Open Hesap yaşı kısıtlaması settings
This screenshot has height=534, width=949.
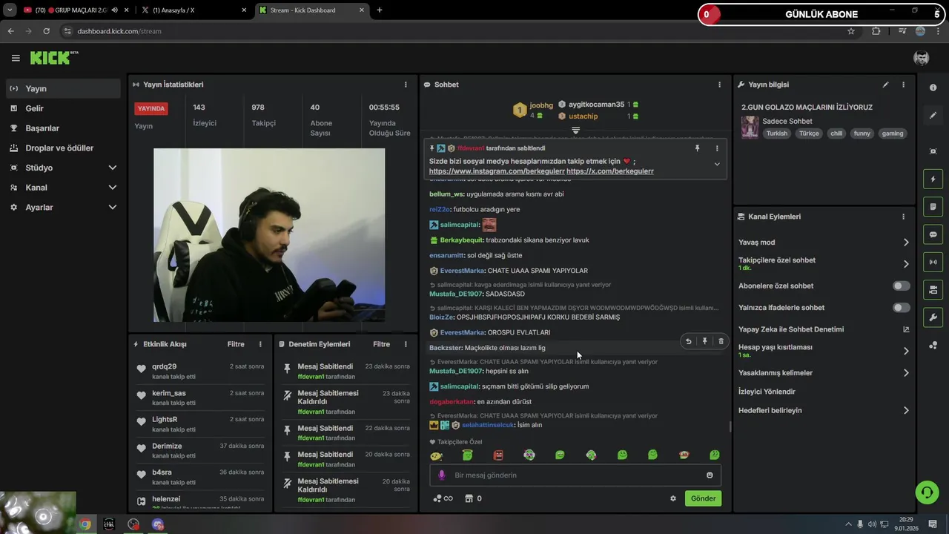824,351
